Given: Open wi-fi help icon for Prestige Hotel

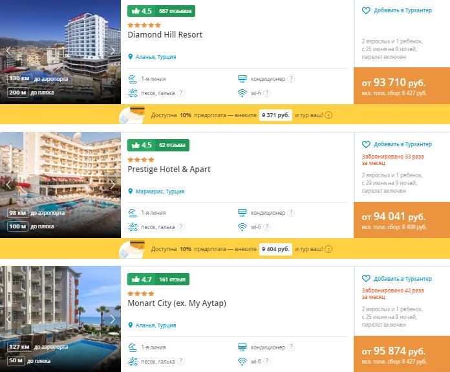Looking at the screenshot, I should [x=267, y=227].
